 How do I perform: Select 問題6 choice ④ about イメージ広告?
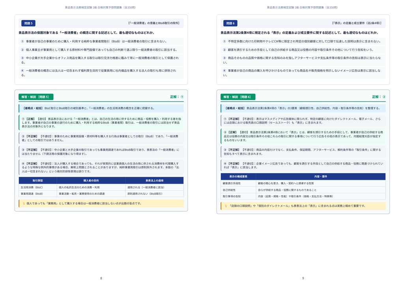click(x=303, y=73)
